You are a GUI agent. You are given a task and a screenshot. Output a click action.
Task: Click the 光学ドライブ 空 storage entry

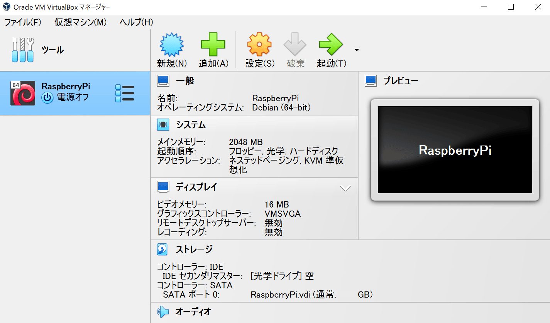point(282,276)
